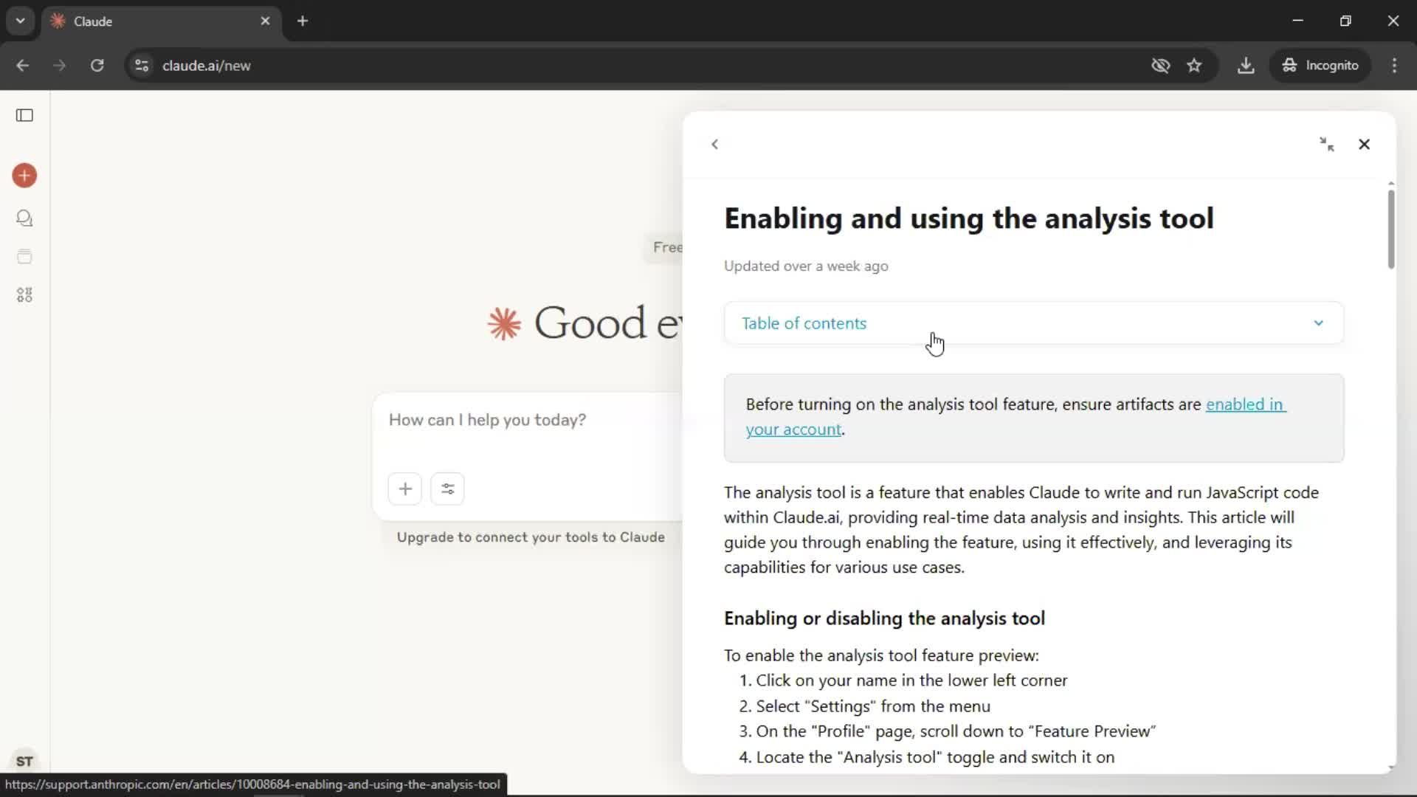The image size is (1417, 797).
Task: Click the browser forward arrow
Action: point(60,66)
